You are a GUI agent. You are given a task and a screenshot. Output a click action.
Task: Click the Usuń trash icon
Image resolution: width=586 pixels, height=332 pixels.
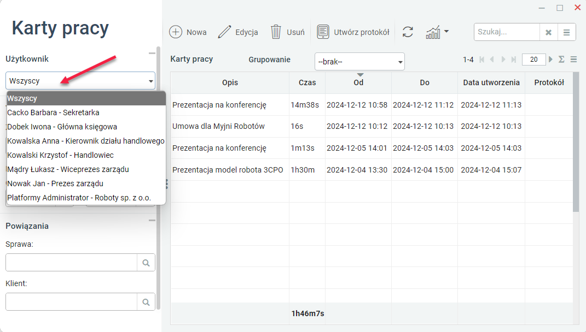point(276,32)
